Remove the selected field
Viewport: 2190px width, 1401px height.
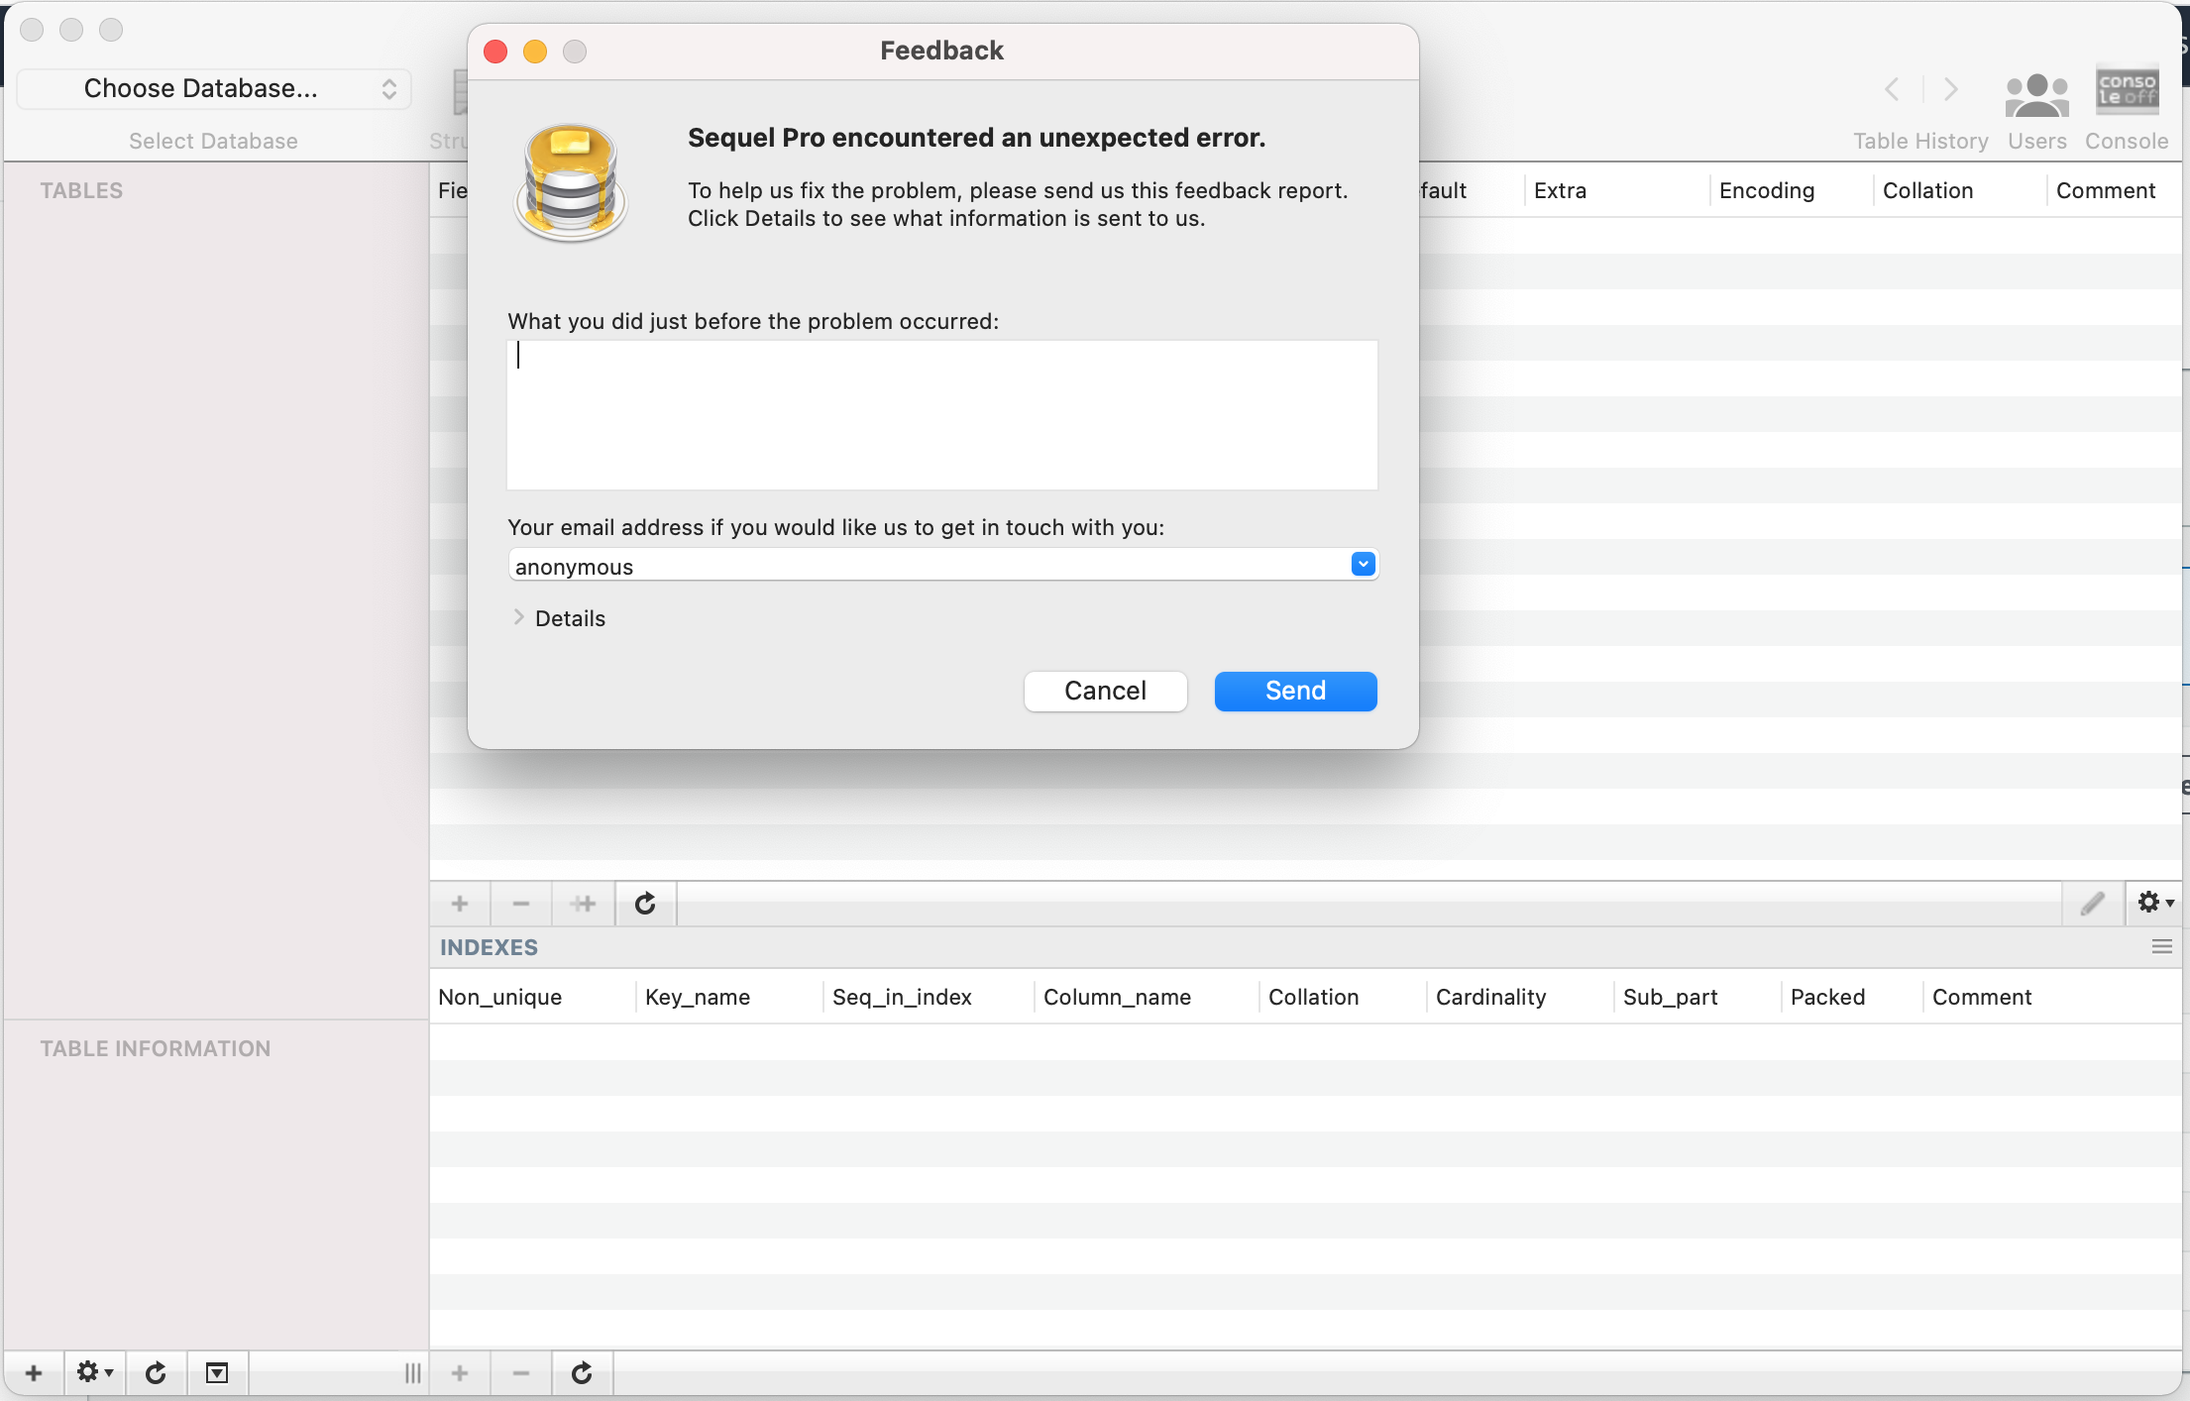coord(520,903)
